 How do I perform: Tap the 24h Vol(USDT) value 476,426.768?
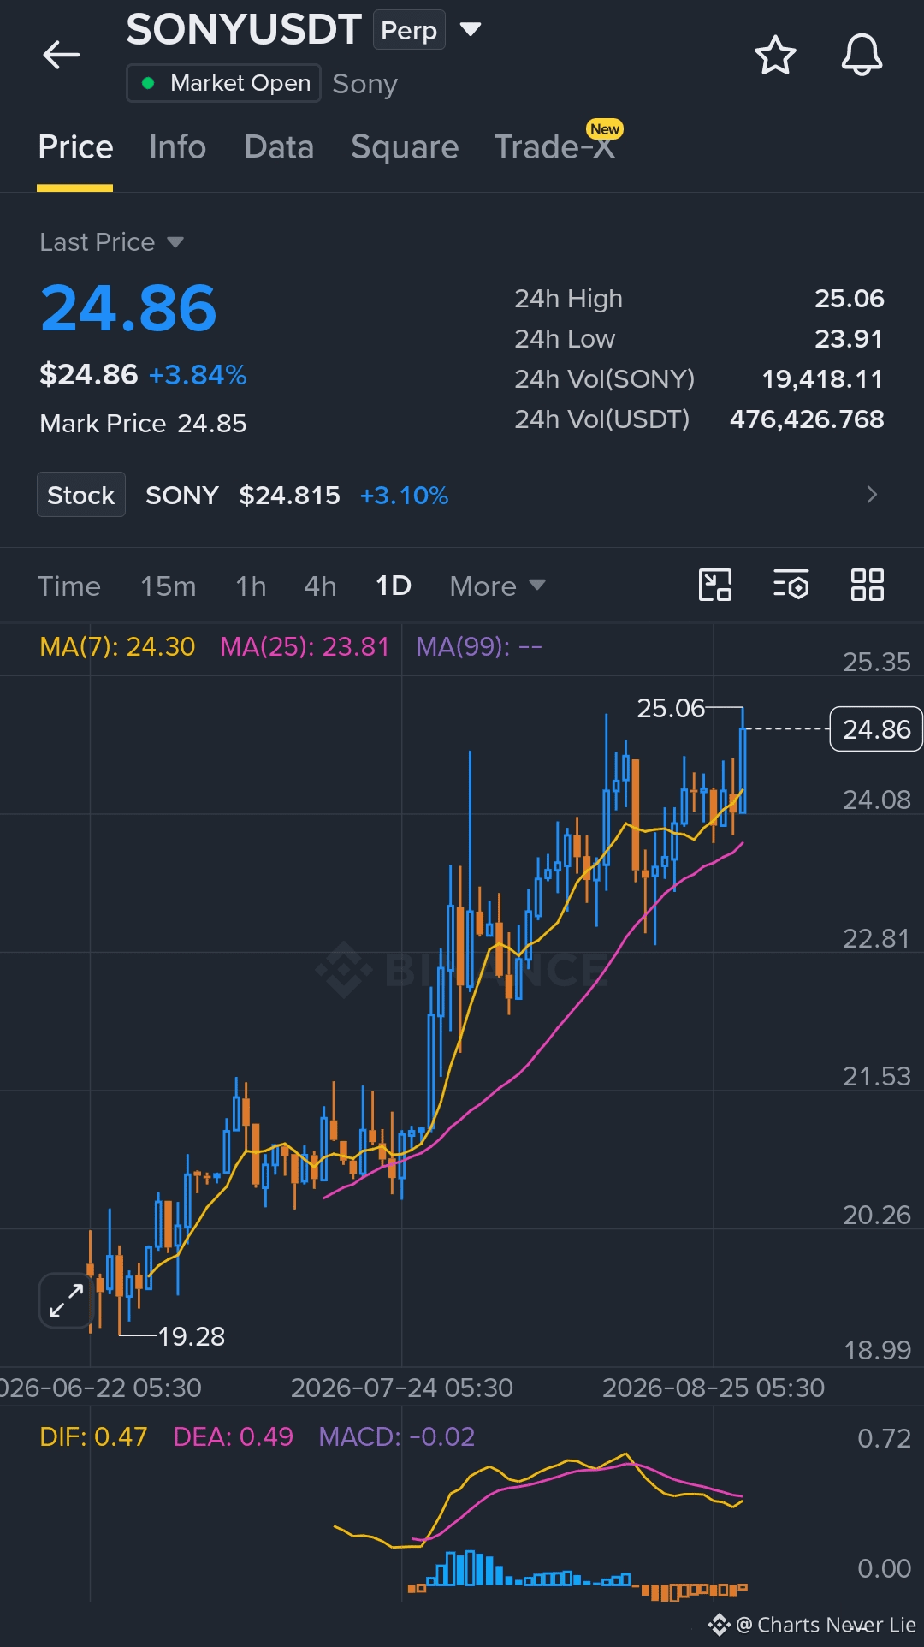pyautogui.click(x=807, y=419)
